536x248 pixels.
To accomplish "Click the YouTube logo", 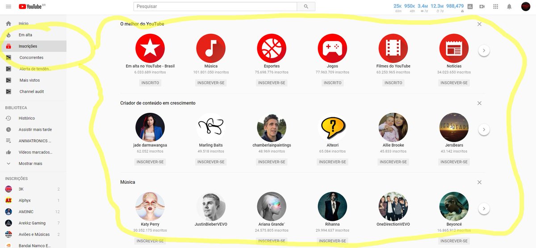I will [30, 6].
